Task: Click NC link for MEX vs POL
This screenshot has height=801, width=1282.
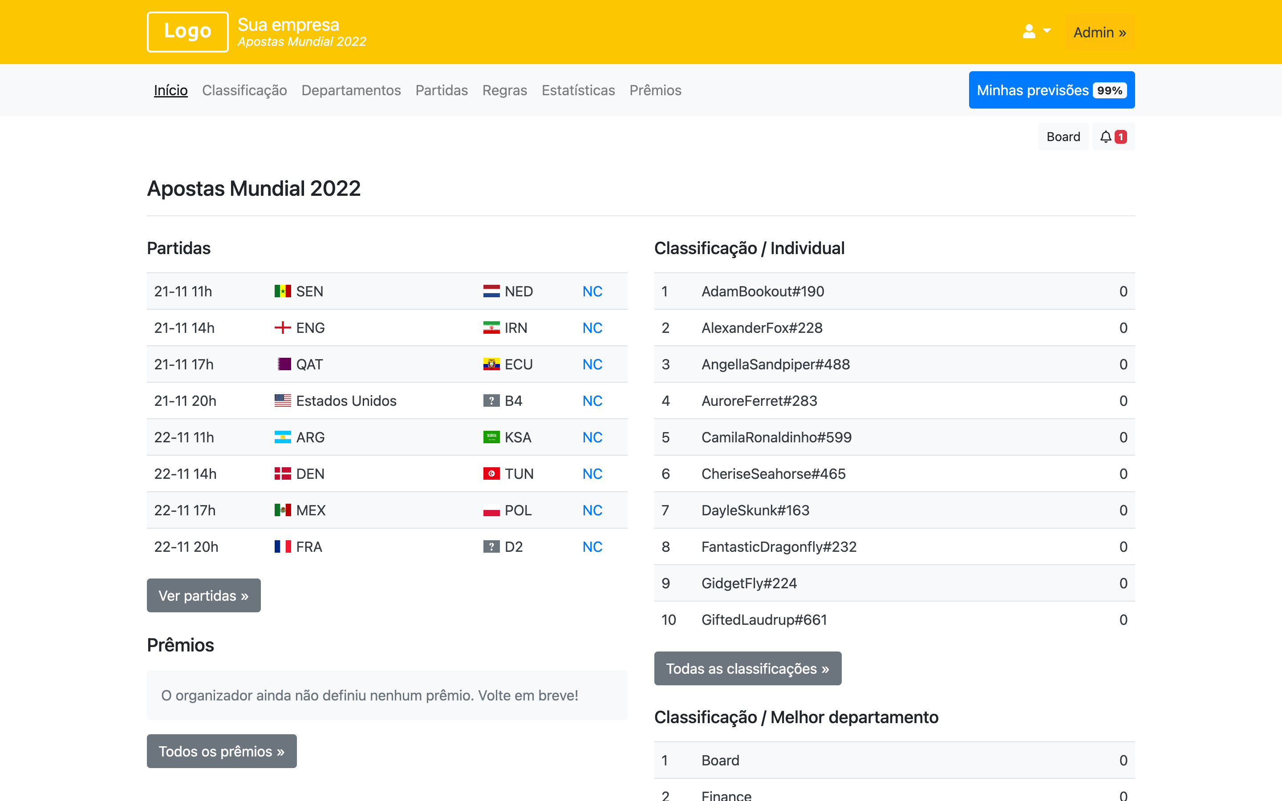Action: tap(592, 511)
